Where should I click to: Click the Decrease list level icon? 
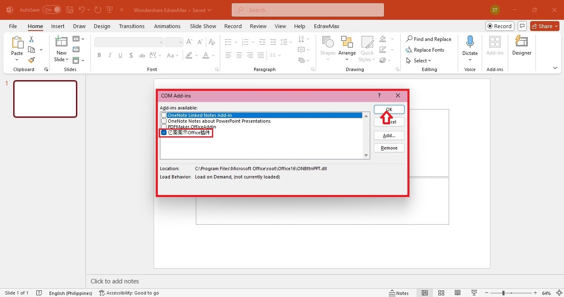[x=262, y=42]
